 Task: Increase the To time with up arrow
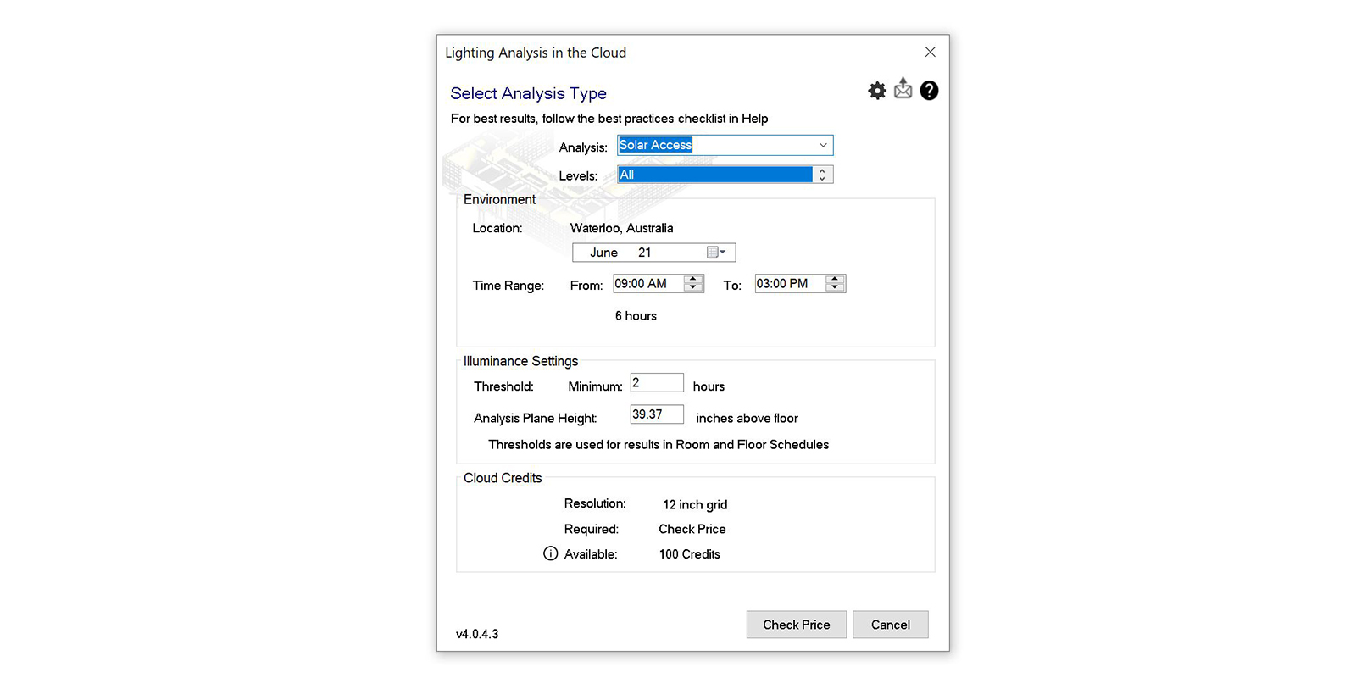835,279
